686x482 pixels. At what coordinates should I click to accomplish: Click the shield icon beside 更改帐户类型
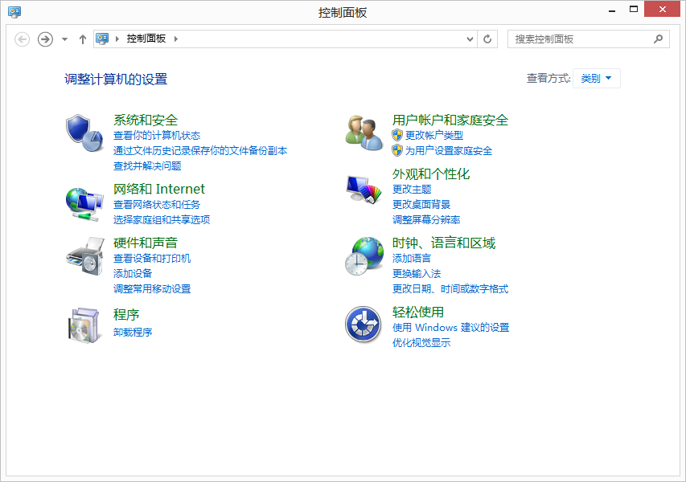(x=396, y=135)
